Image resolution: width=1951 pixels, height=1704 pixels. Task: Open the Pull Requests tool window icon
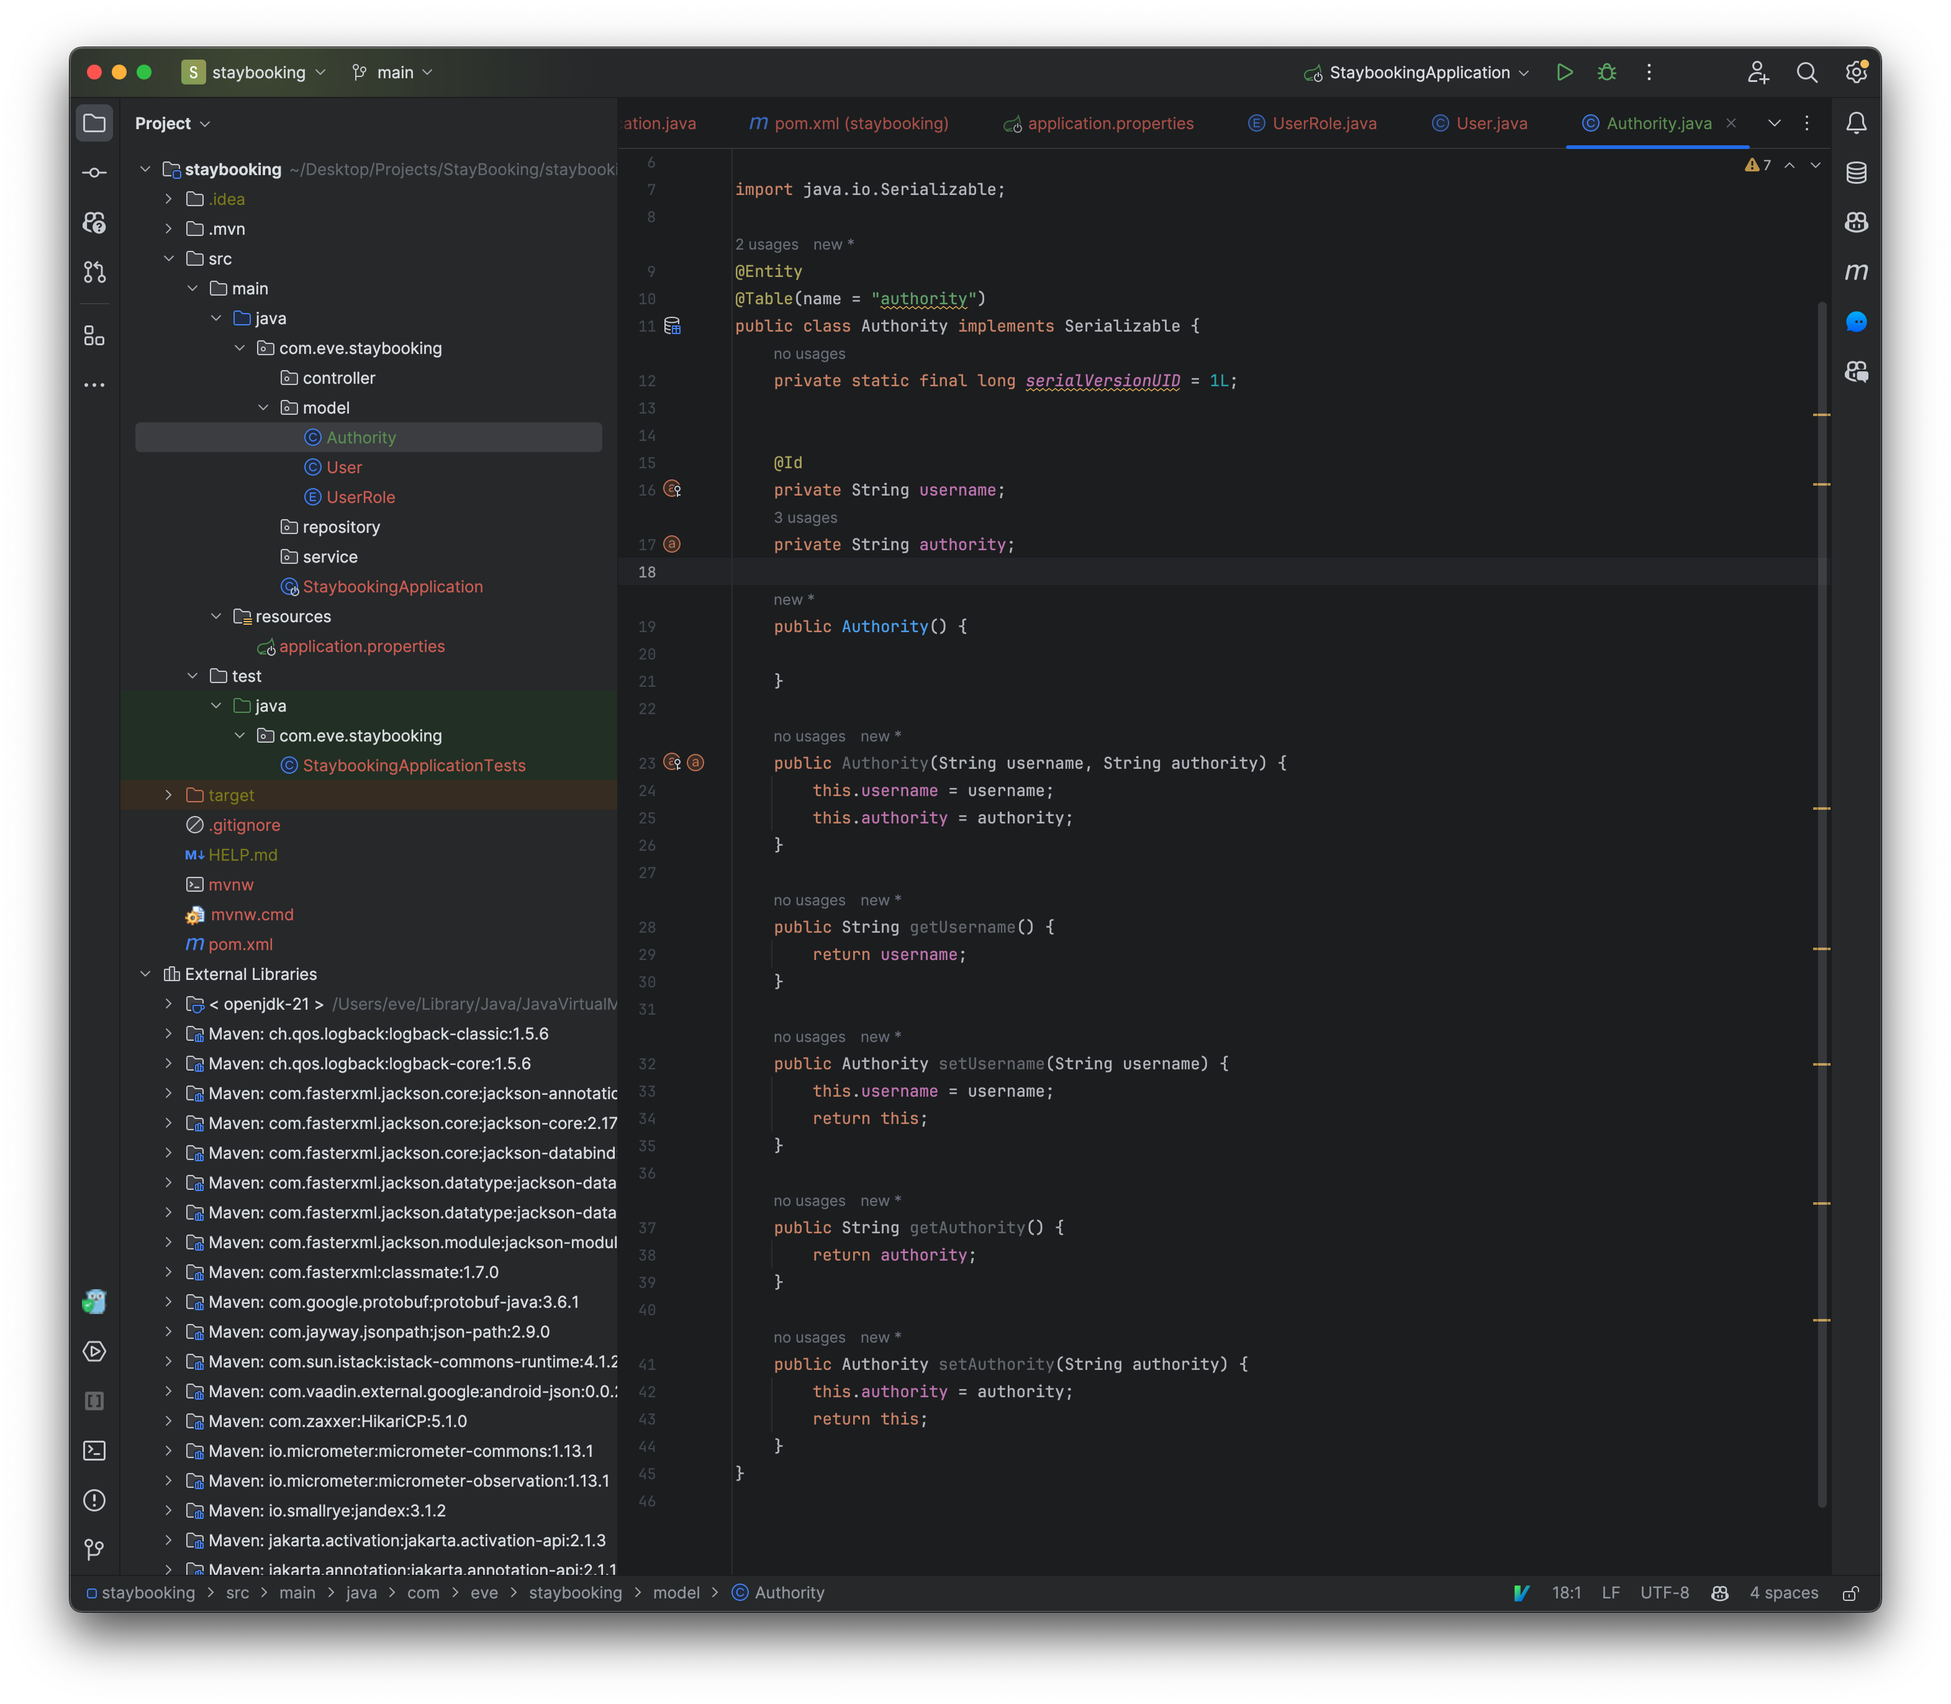click(x=94, y=272)
